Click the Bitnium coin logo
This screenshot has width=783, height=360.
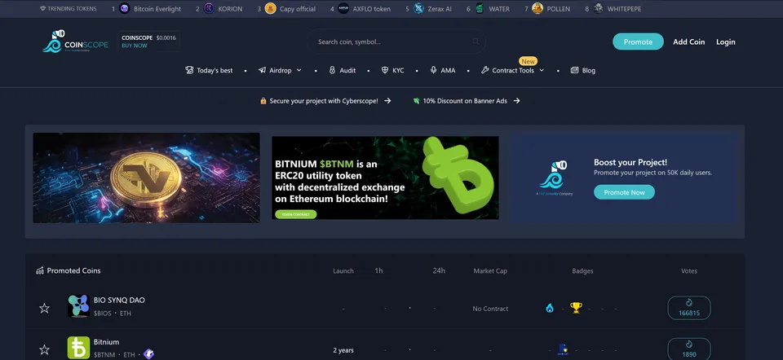(x=78, y=348)
